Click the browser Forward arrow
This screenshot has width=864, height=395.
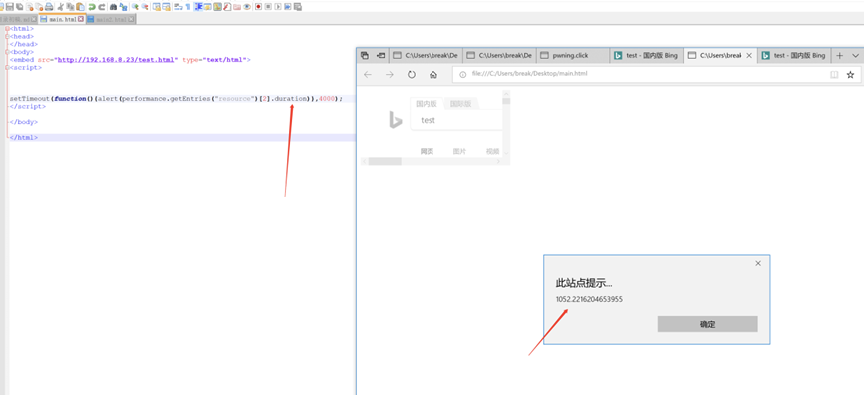(x=389, y=74)
